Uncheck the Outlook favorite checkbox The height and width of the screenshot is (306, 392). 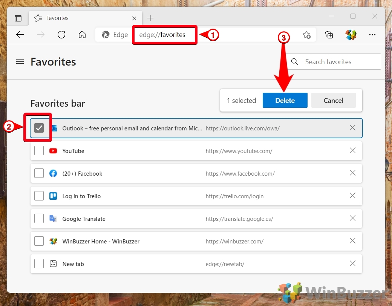(x=39, y=128)
